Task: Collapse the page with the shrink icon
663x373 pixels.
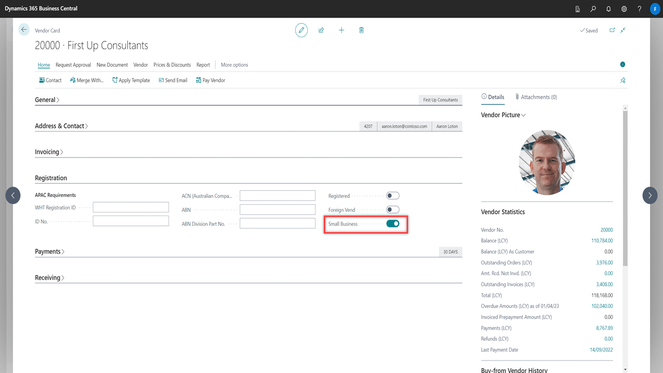Action: [x=623, y=30]
